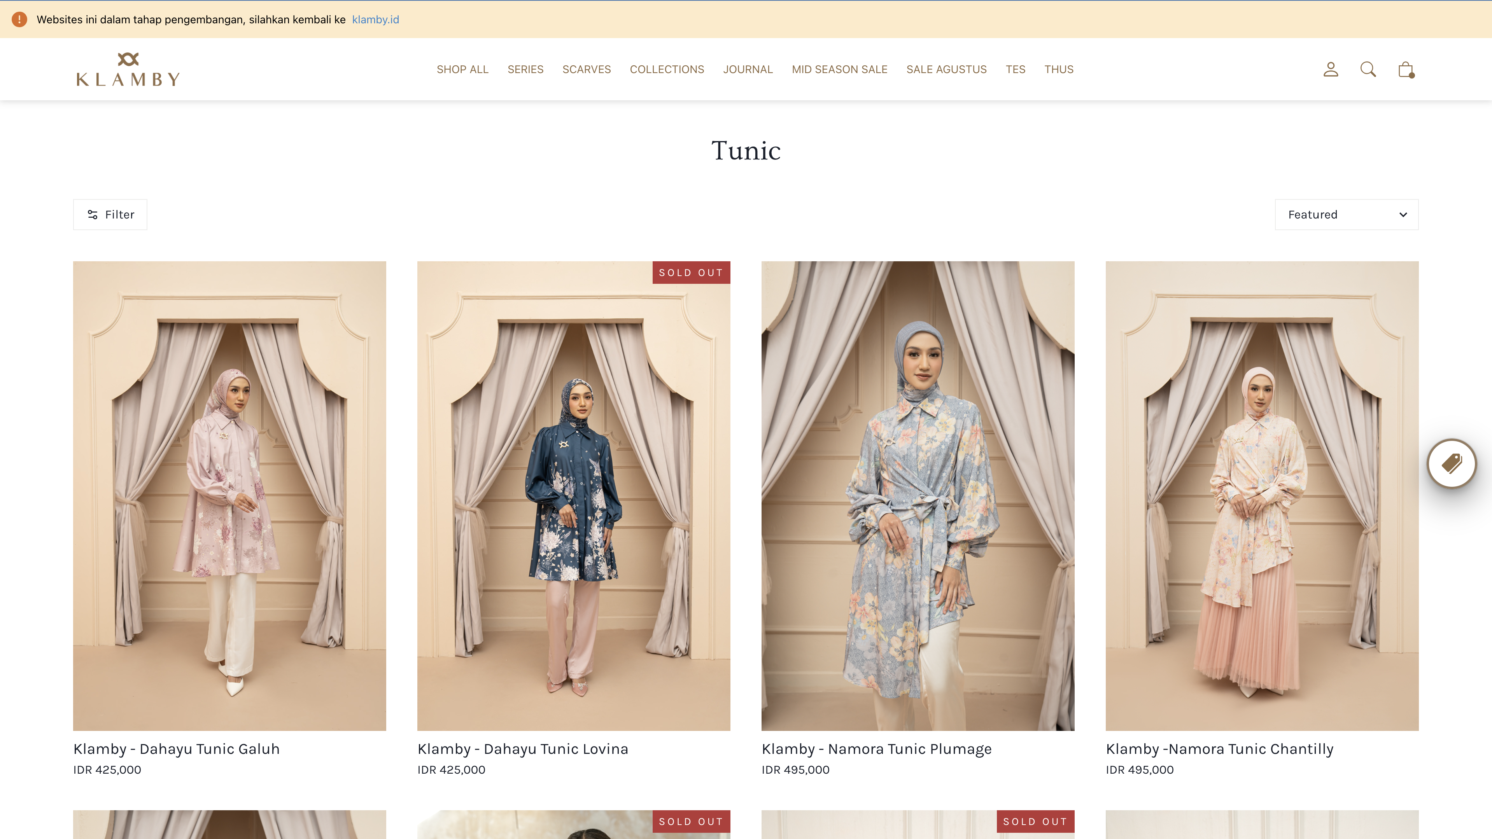Follow the klamby.id link in banner
Screen dimensions: 1492x839
375,20
